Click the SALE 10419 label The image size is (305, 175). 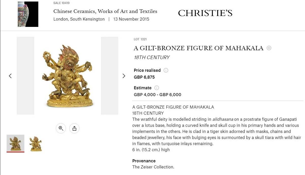pos(61,3)
